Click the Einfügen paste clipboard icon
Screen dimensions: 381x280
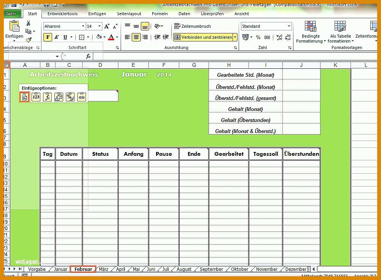coord(14,27)
